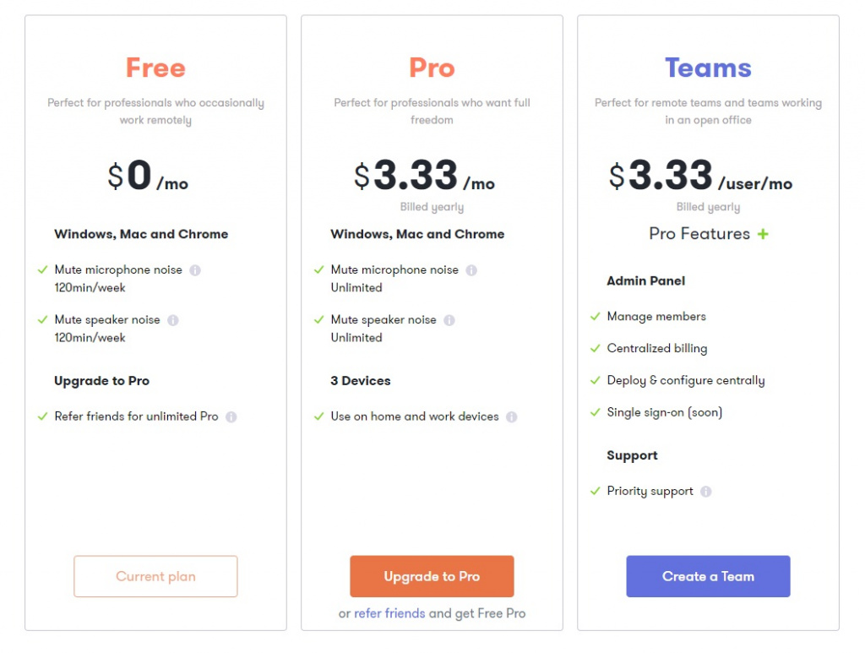Click the green checkmark beside Manage members

(x=596, y=317)
